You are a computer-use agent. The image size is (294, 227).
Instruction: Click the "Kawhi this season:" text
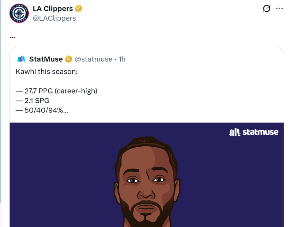coord(47,72)
